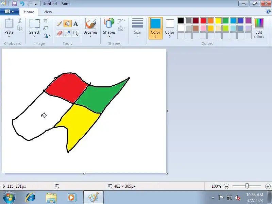272x204 pixels.
Task: Click the Zoom out minus button
Action: point(226,186)
